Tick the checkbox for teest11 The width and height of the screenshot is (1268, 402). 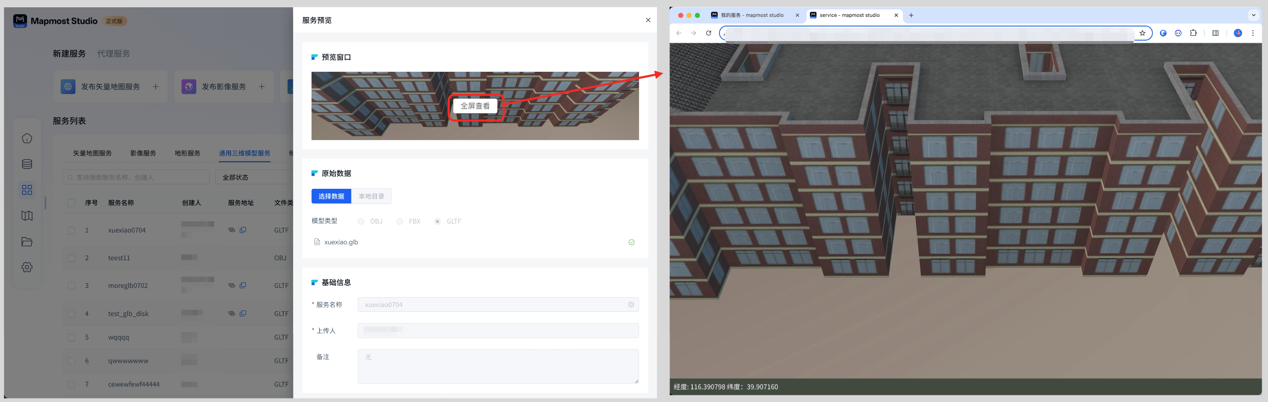71,258
